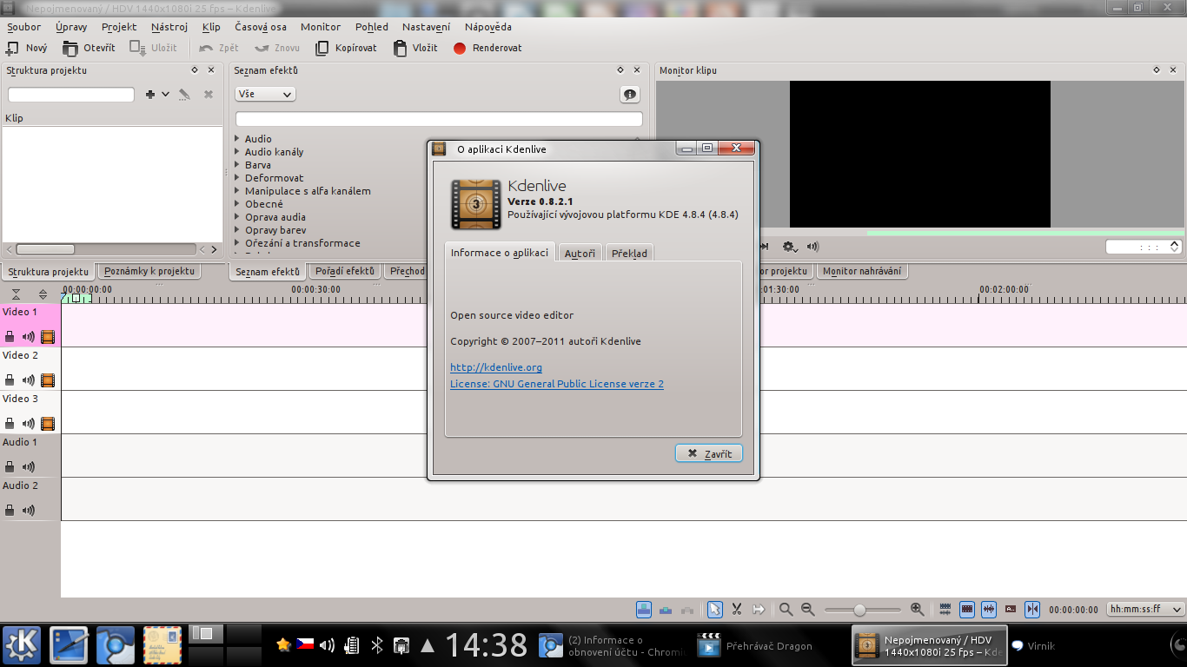
Task: Select the Spacer tool arrow icon
Action: coord(759,610)
